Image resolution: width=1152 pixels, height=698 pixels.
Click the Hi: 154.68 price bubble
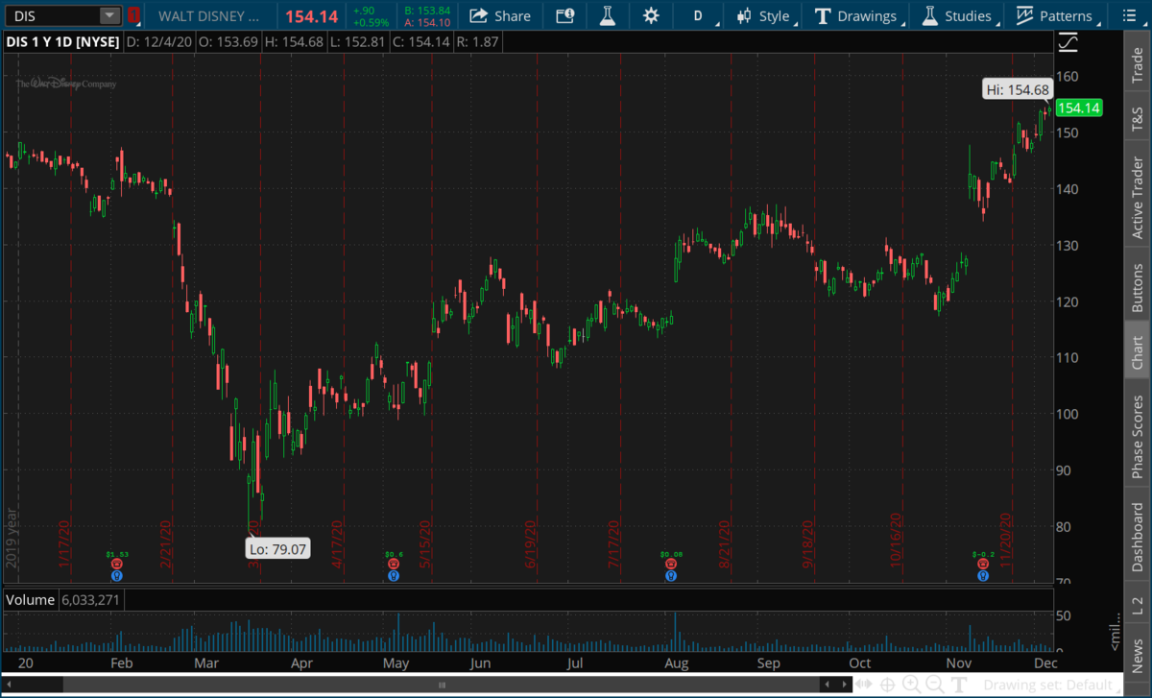(x=1018, y=89)
